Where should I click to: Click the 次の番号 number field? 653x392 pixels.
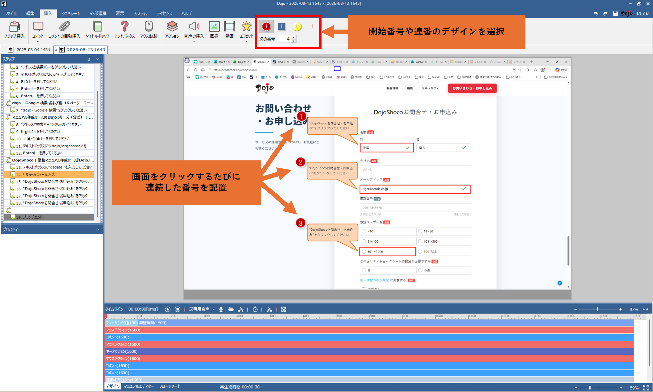tap(285, 39)
